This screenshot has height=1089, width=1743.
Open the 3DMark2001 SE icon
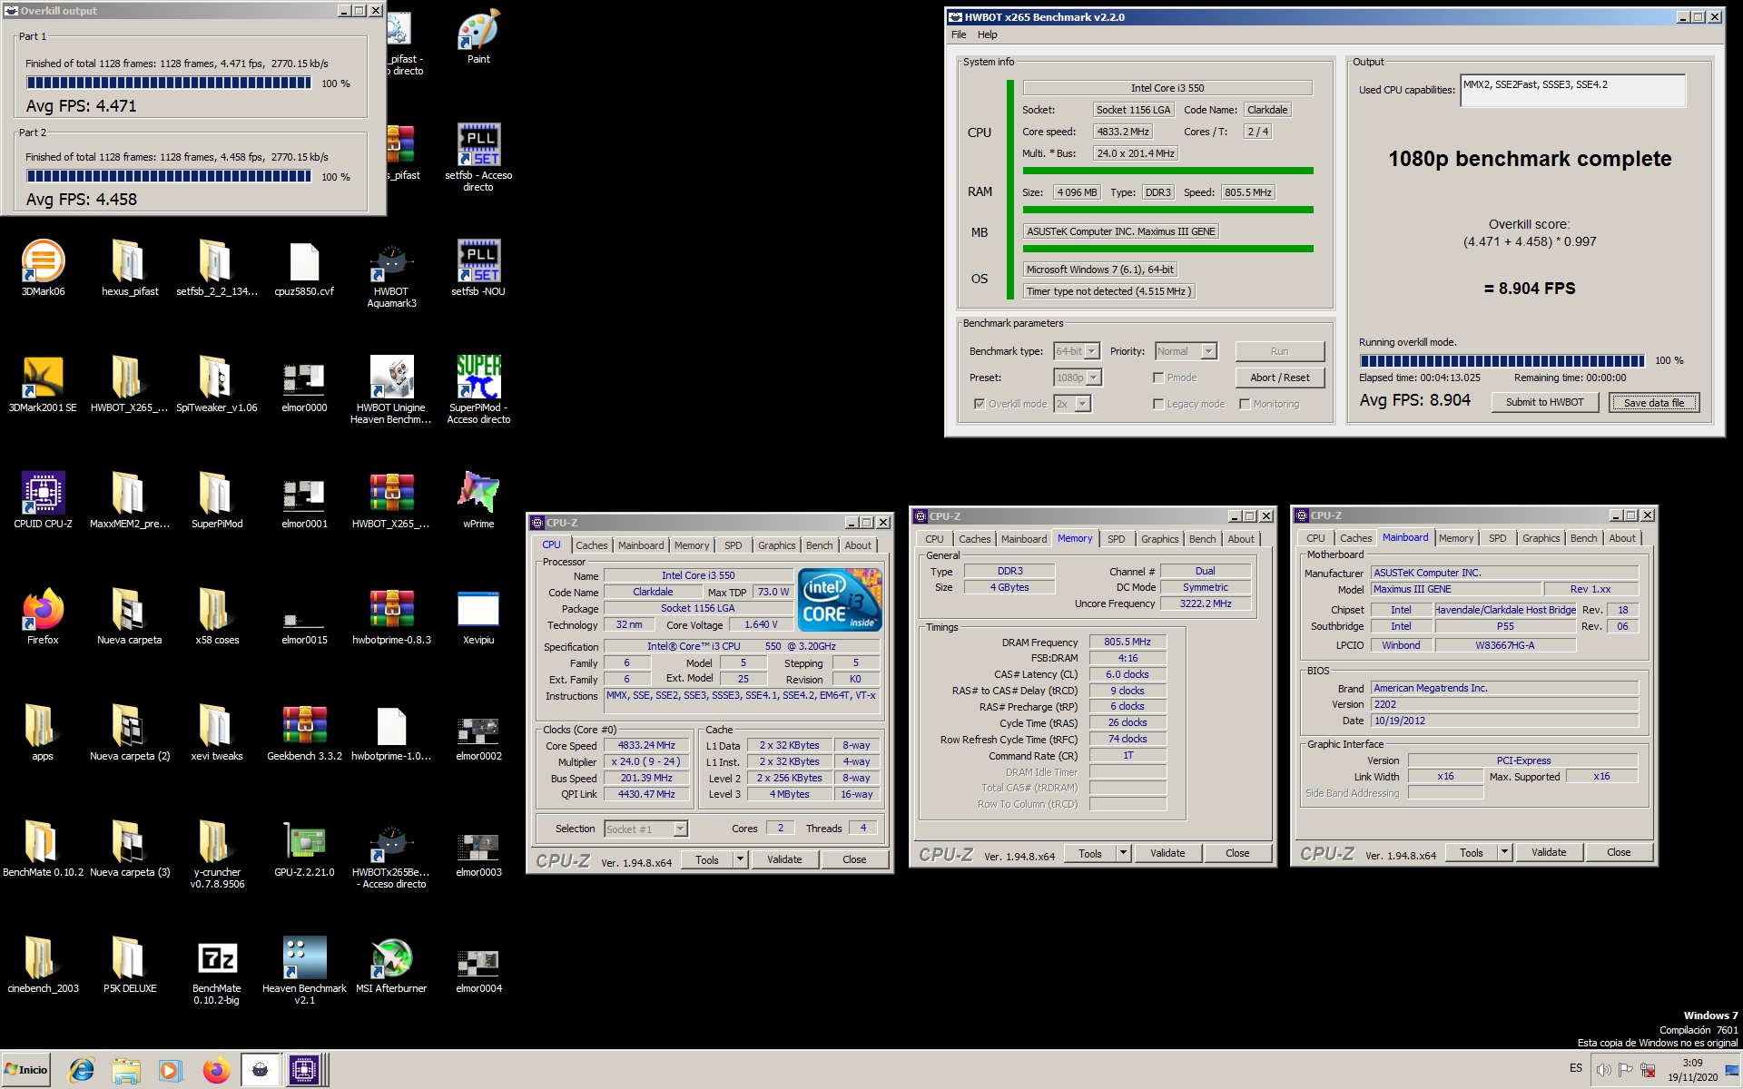tap(43, 384)
